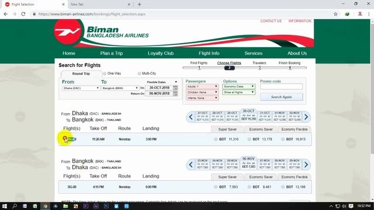Choose return Economy Saver fare BDT 9,461
This screenshot has height=210, width=374.
250,187
